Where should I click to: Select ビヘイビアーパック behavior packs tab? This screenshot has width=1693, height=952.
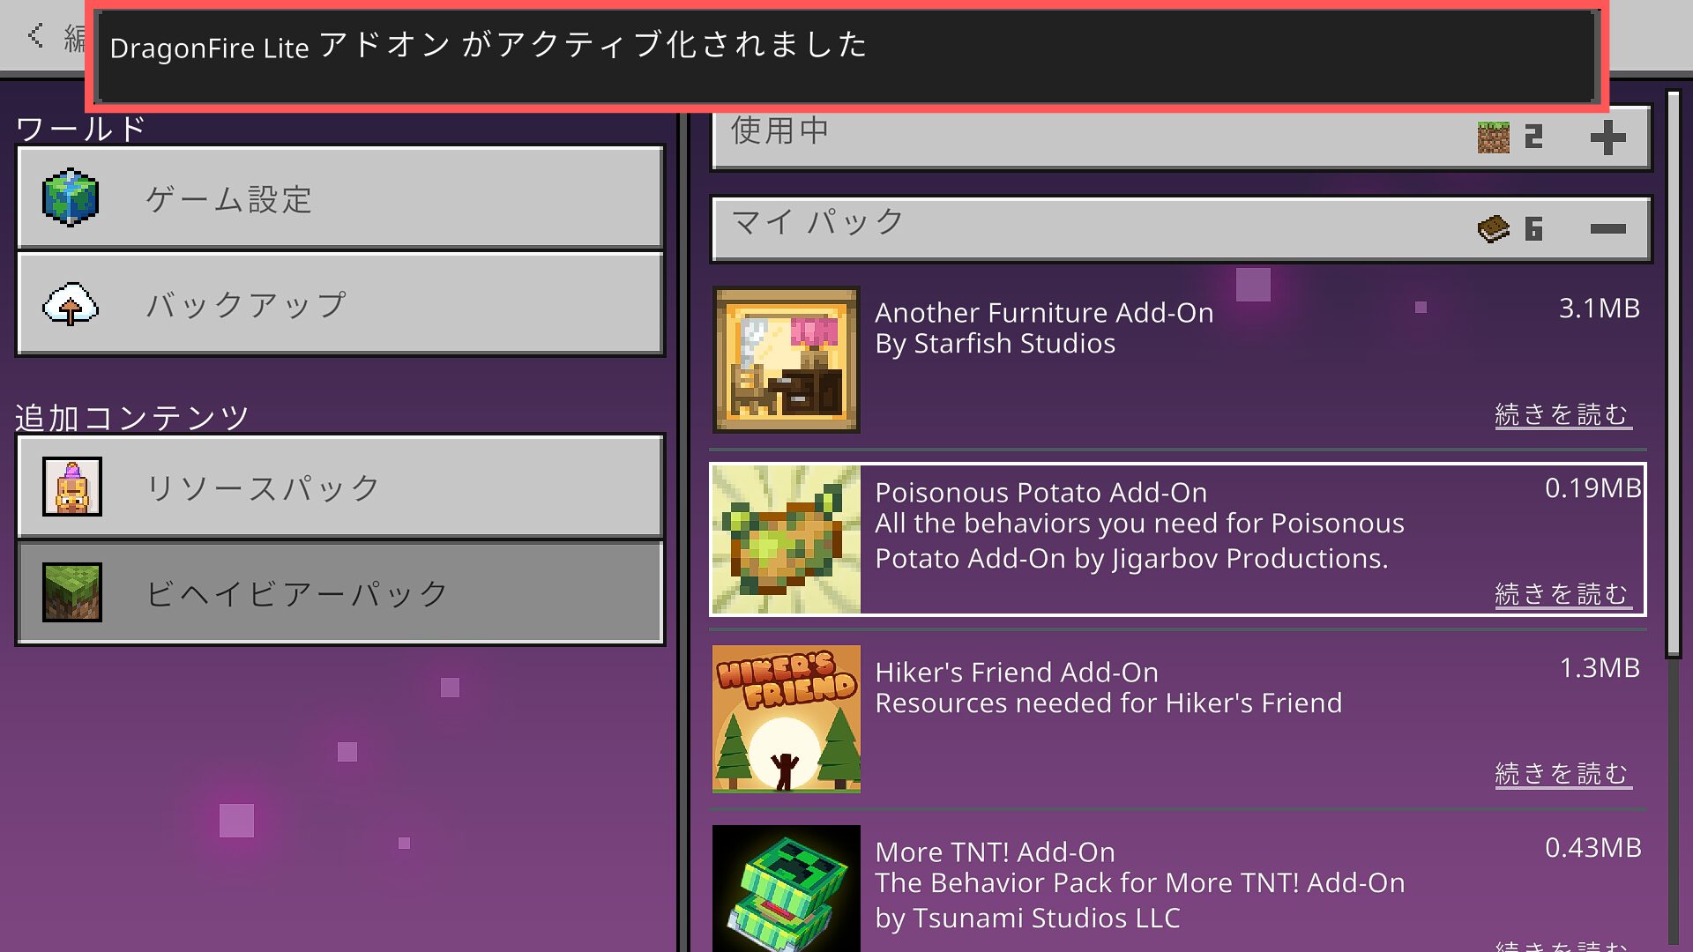(340, 593)
